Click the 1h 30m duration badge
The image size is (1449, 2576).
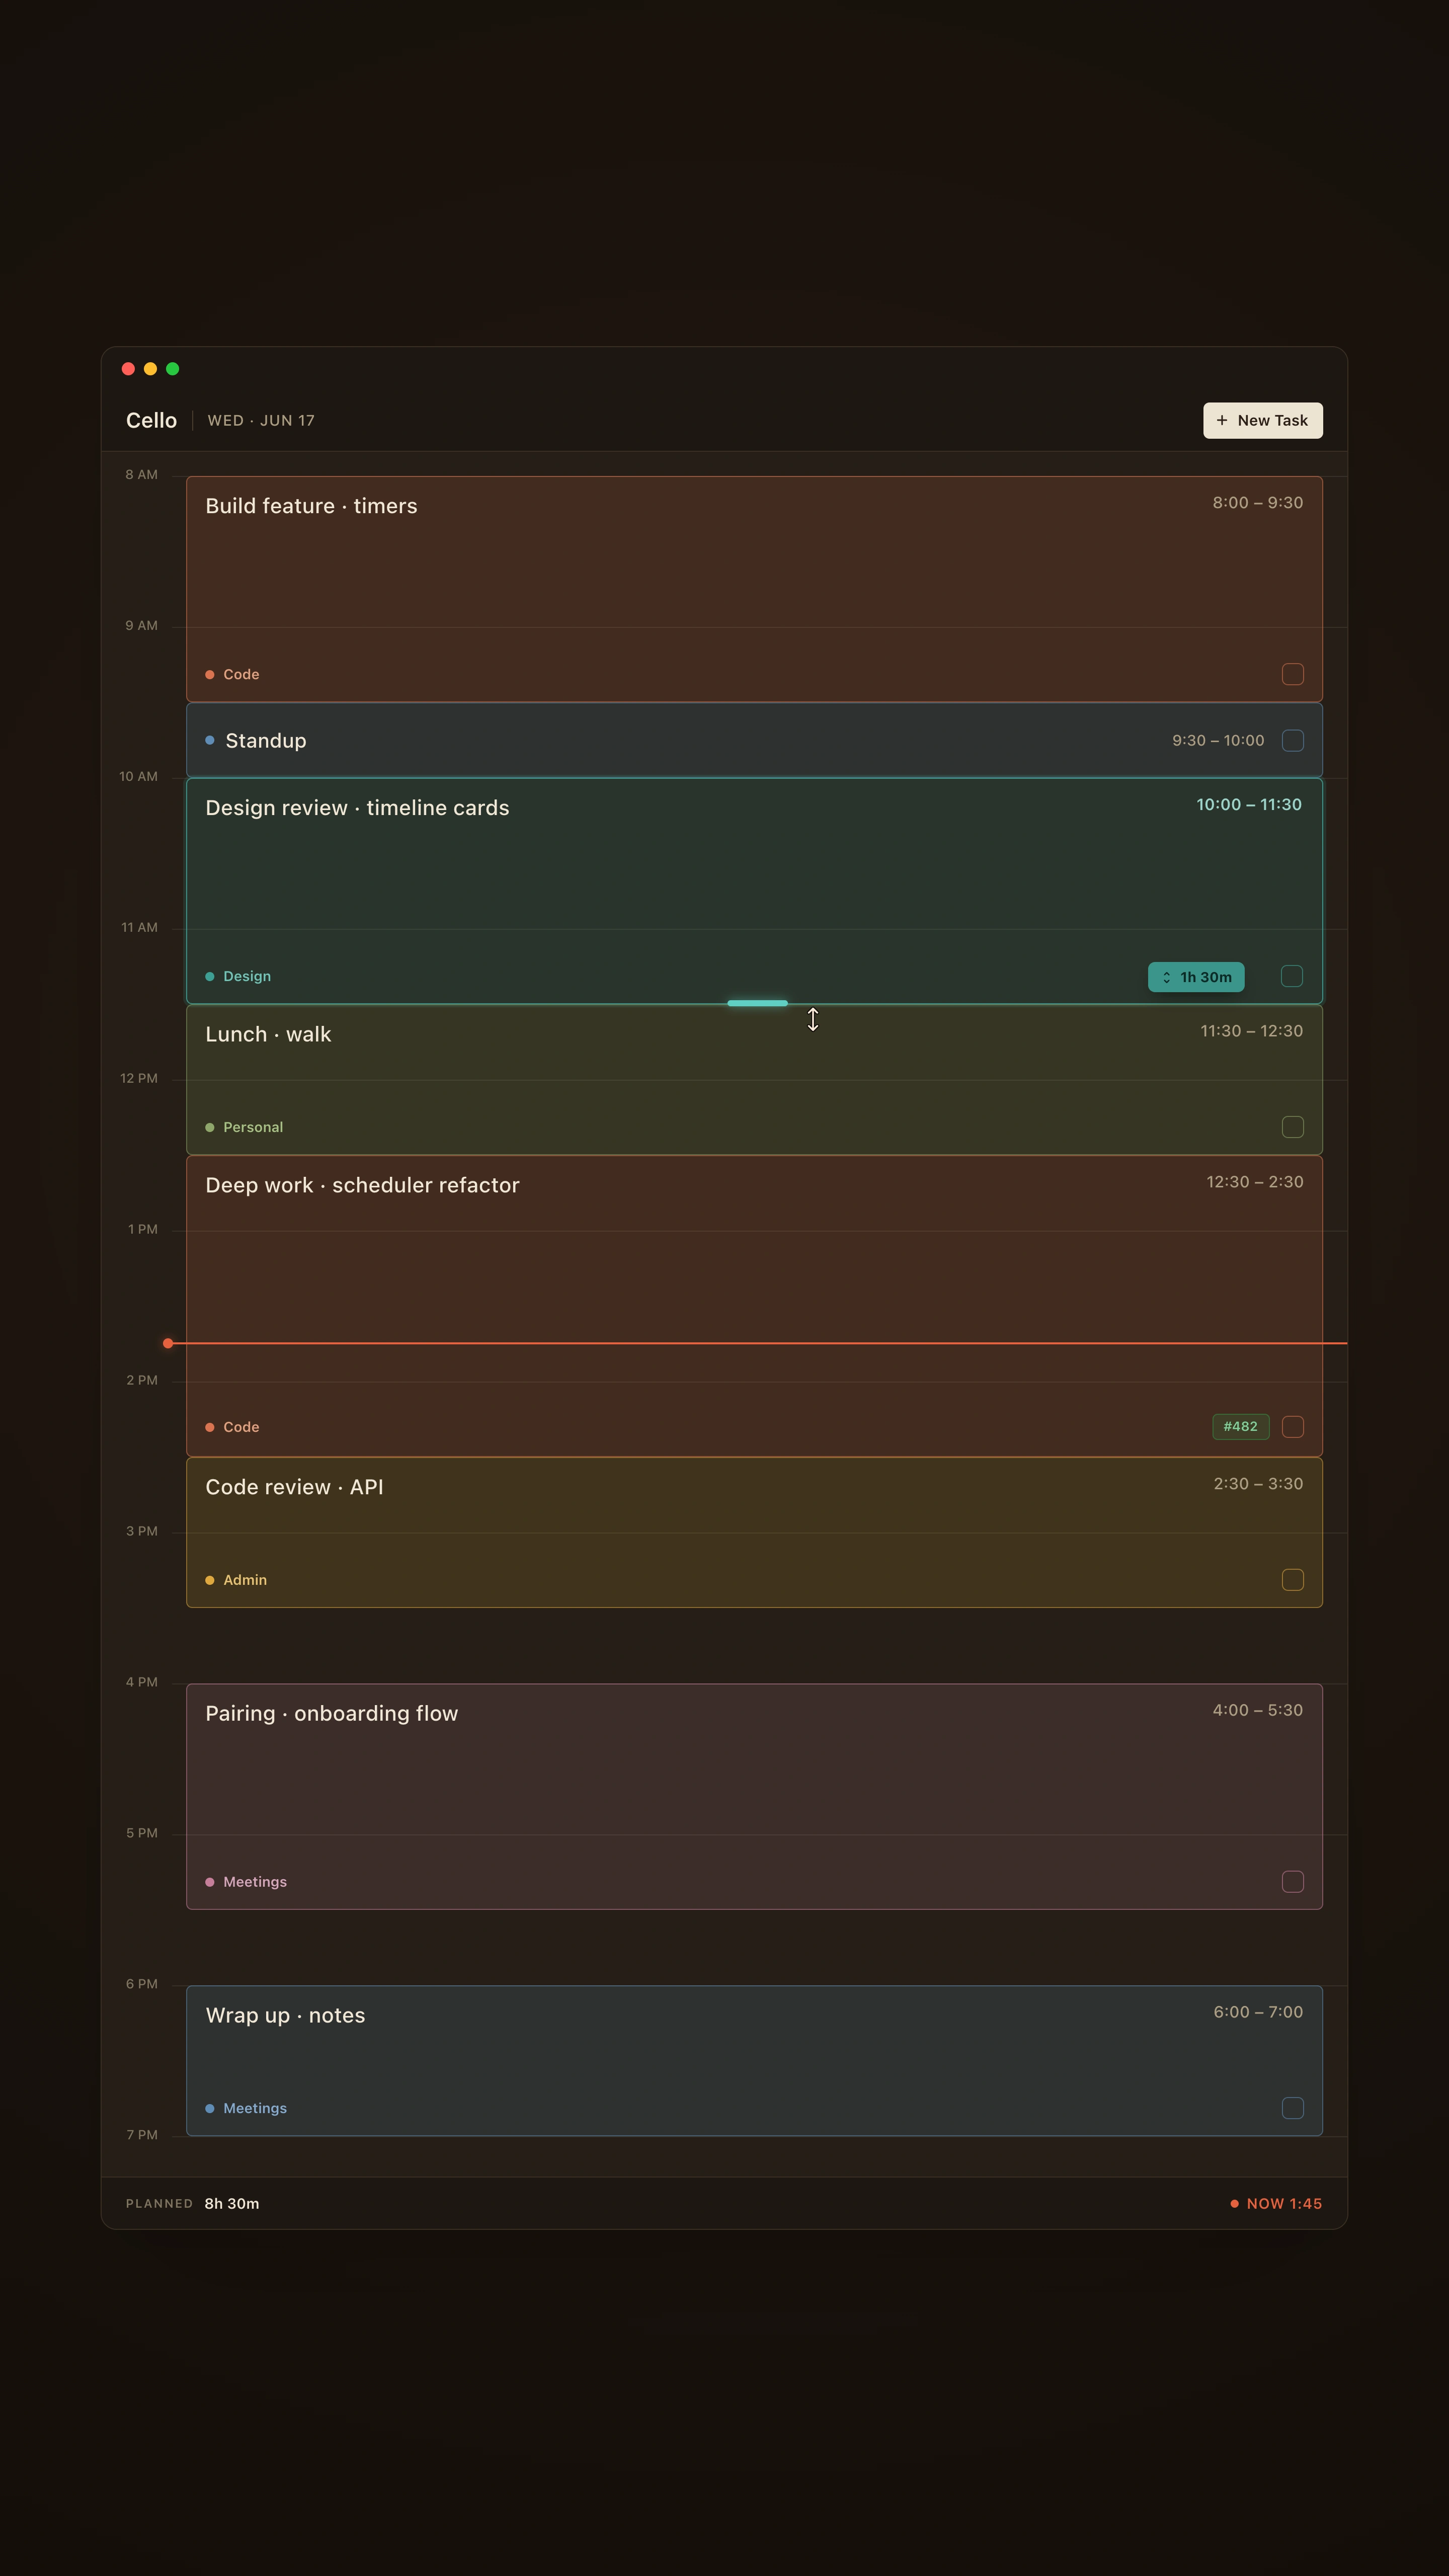[1195, 977]
